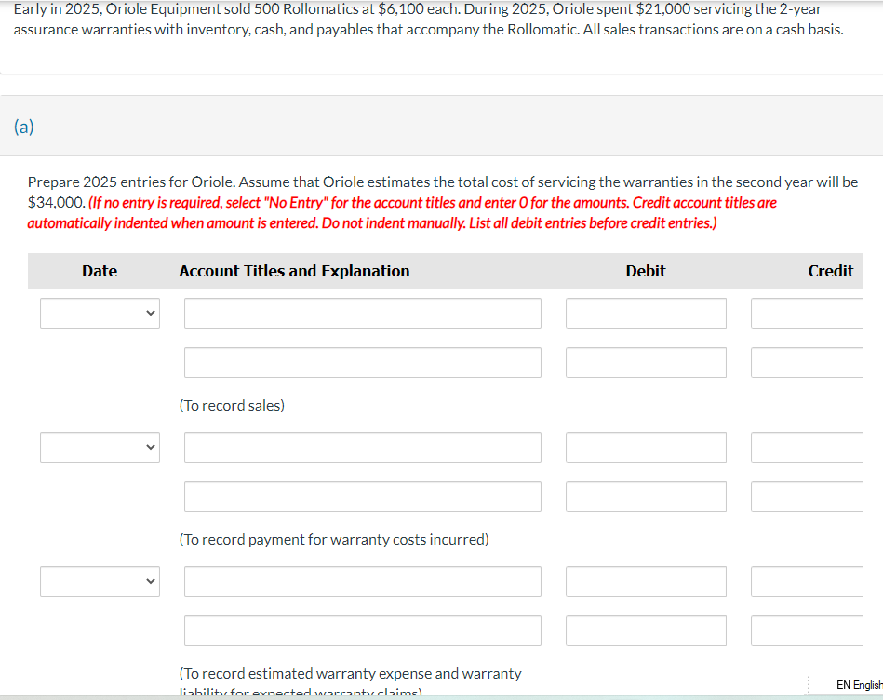Click second account title field of the warranty payment entry
This screenshot has height=700, width=883.
pyautogui.click(x=363, y=497)
